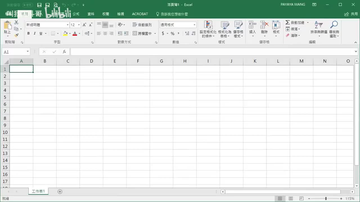This screenshot has width=360, height=202.
Task: Toggle top vertical alignment
Action: 99,25
